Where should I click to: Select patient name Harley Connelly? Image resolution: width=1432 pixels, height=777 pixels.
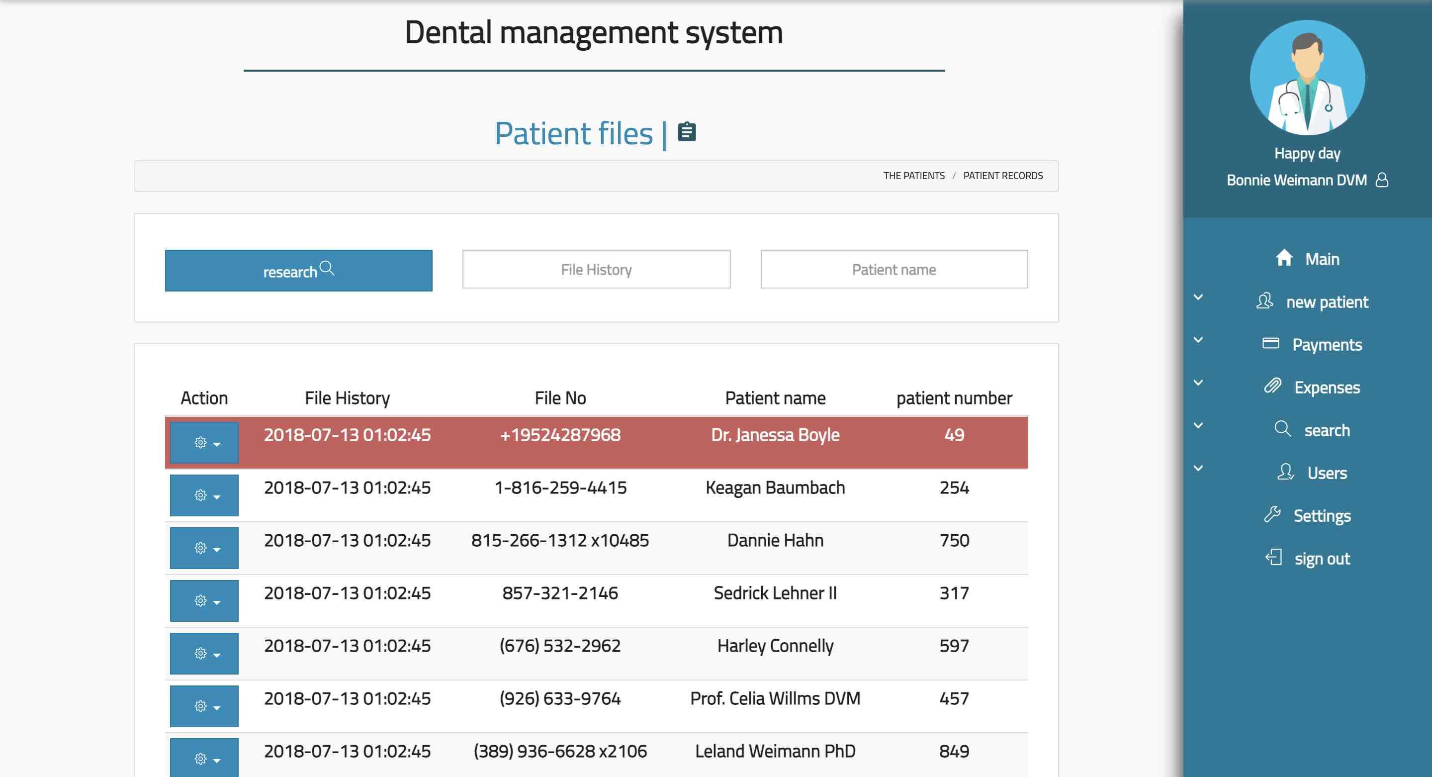tap(776, 646)
